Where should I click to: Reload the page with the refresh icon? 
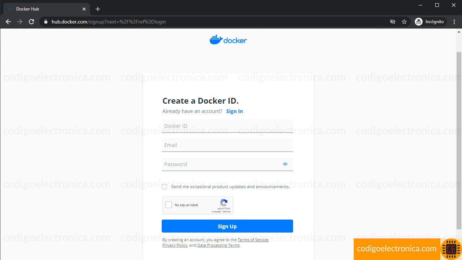[x=31, y=22]
